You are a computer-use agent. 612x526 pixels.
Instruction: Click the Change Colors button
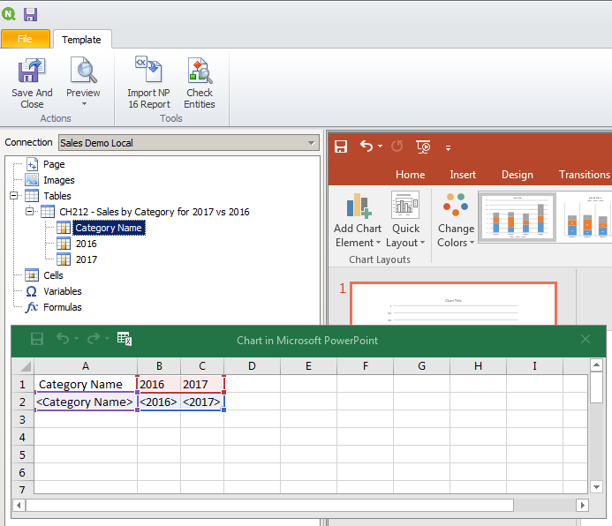coord(456,221)
